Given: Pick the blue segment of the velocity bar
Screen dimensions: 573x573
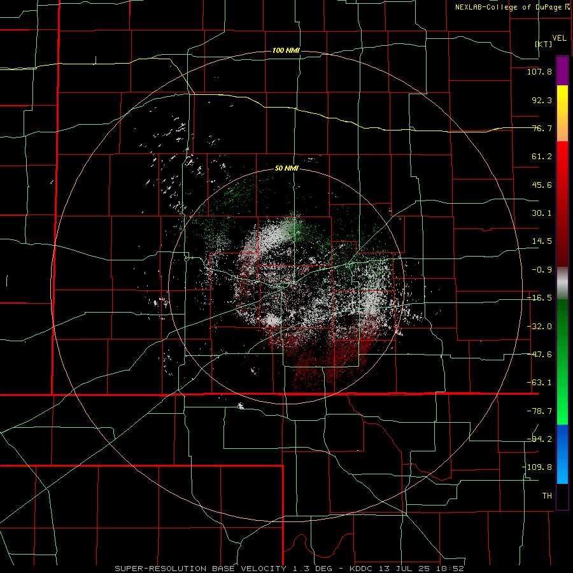Looking at the screenshot, I should (x=562, y=454).
